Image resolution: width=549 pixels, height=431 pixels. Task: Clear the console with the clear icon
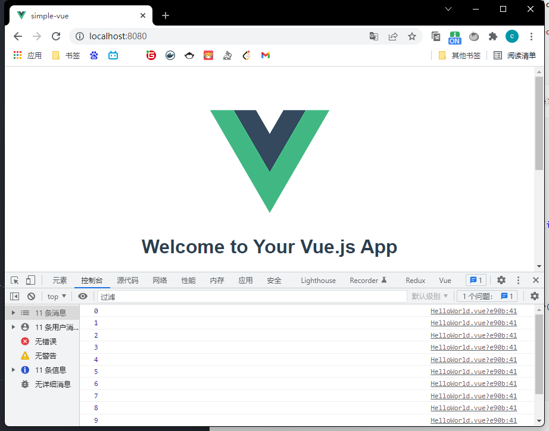(31, 296)
